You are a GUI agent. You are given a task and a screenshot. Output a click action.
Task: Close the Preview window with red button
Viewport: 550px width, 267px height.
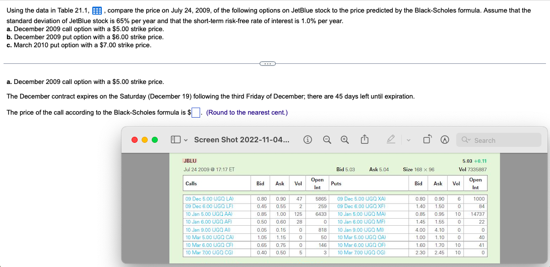click(135, 140)
